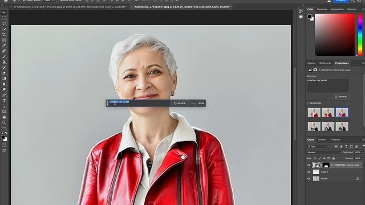The image size is (365, 205).
Task: Hide the Capa 1 layer
Action: 309,172
